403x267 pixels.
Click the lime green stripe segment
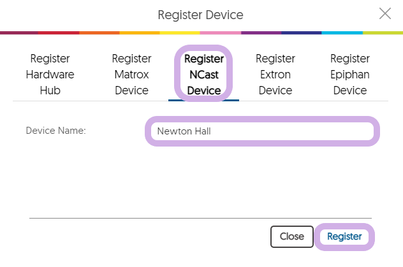click(x=383, y=32)
